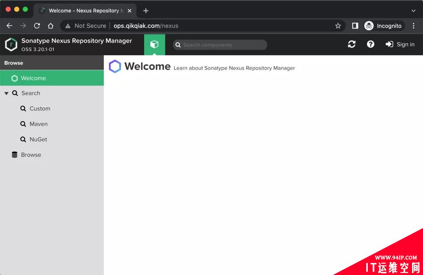423x275 pixels.
Task: Click the Not Secure warning indicator
Action: (86, 26)
